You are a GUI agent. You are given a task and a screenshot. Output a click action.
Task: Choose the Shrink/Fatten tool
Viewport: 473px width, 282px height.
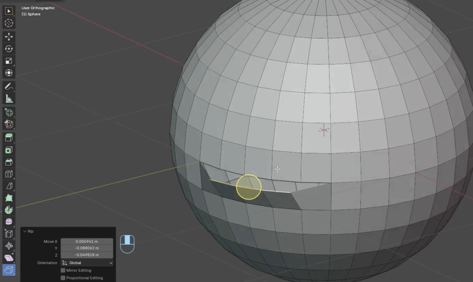click(x=9, y=246)
